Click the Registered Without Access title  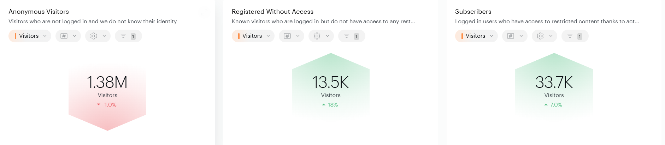point(272,12)
